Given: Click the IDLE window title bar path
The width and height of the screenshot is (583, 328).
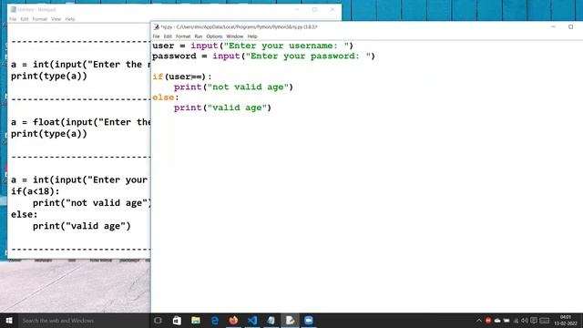Looking at the screenshot, I should pyautogui.click(x=239, y=26).
